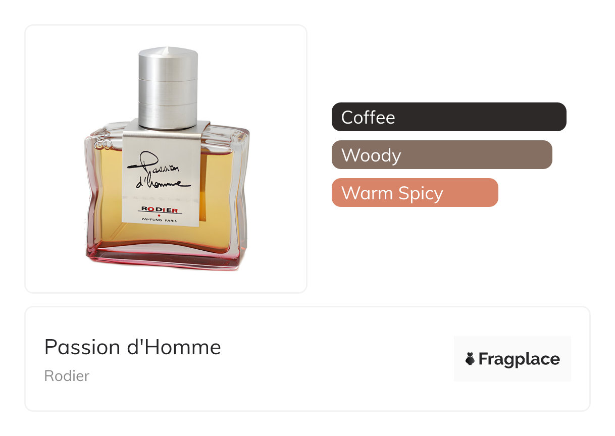Viewport: 615px width, 436px height.
Task: Click the word Coffee
Action: point(368,117)
